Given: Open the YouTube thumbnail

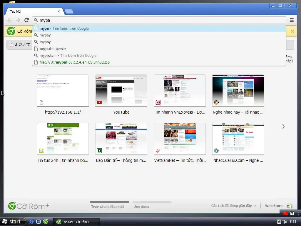Looking at the screenshot, I should pos(121,91).
